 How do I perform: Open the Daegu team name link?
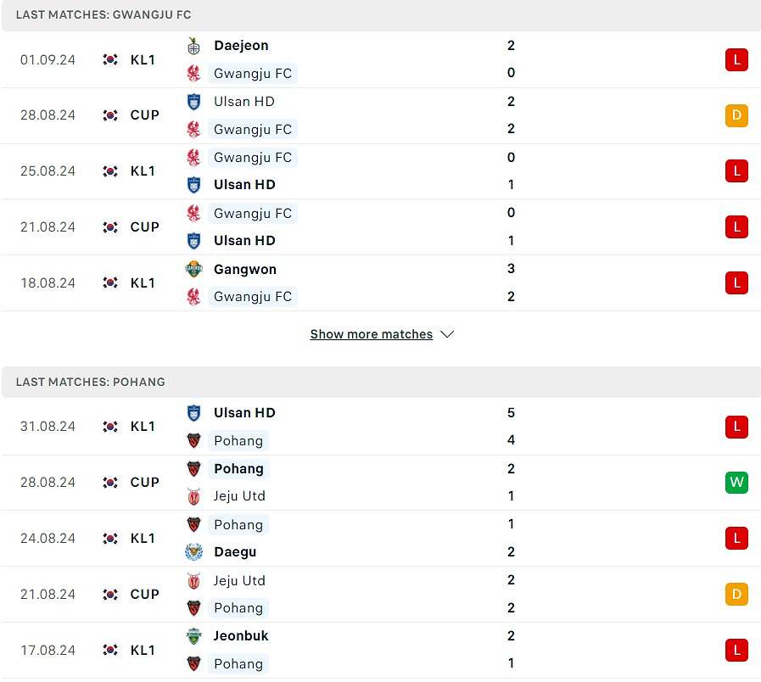pyautogui.click(x=235, y=552)
